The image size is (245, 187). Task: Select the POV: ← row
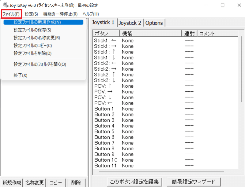[x=166, y=103]
